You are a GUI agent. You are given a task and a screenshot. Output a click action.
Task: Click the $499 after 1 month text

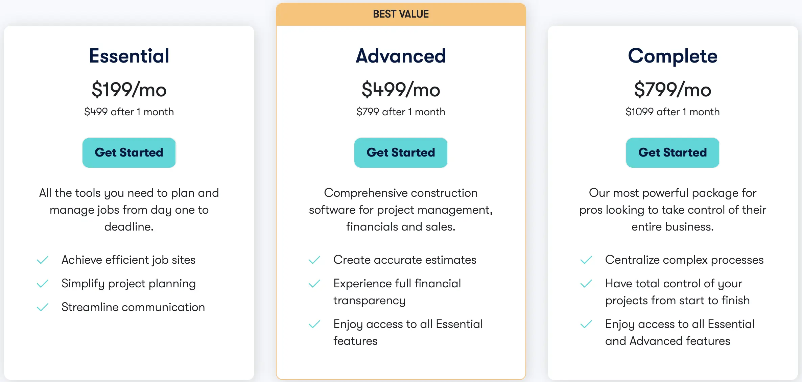pos(129,112)
